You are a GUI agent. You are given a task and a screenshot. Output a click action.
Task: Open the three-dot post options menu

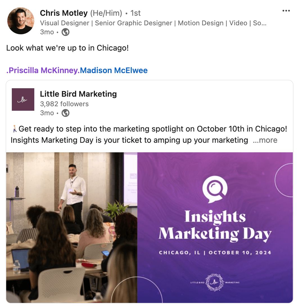286,11
